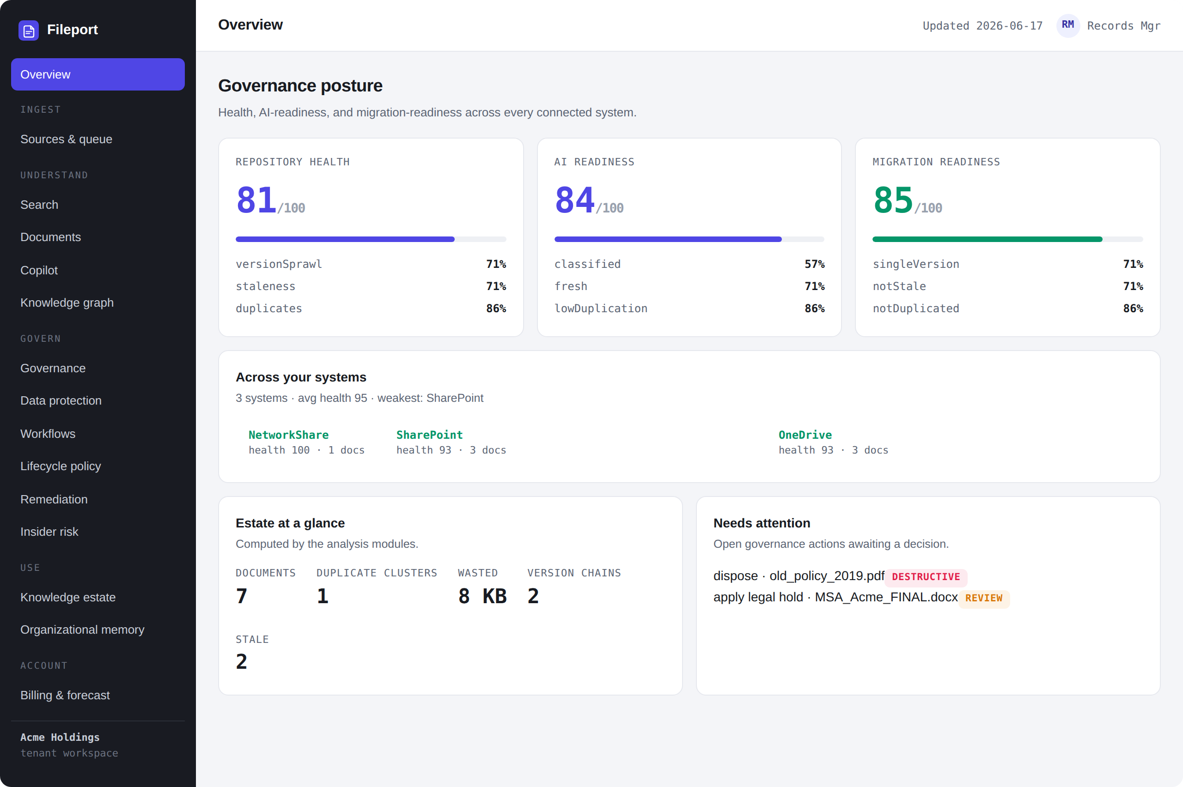Open Insider risk
This screenshot has height=787, width=1183.
pyautogui.click(x=98, y=532)
